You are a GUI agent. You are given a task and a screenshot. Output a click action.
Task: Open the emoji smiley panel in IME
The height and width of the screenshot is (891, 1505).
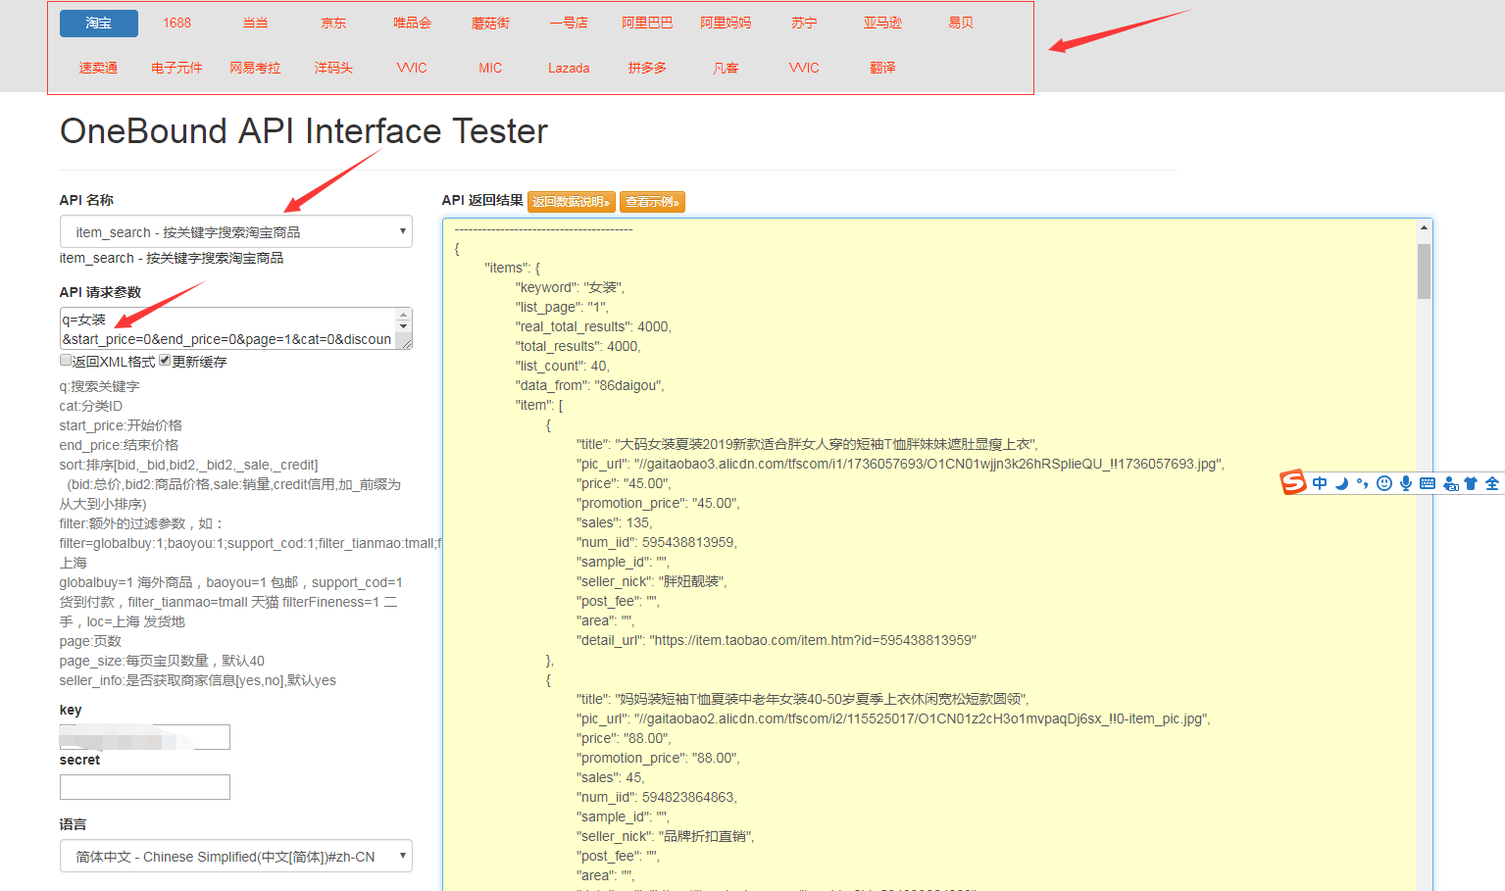(1384, 483)
